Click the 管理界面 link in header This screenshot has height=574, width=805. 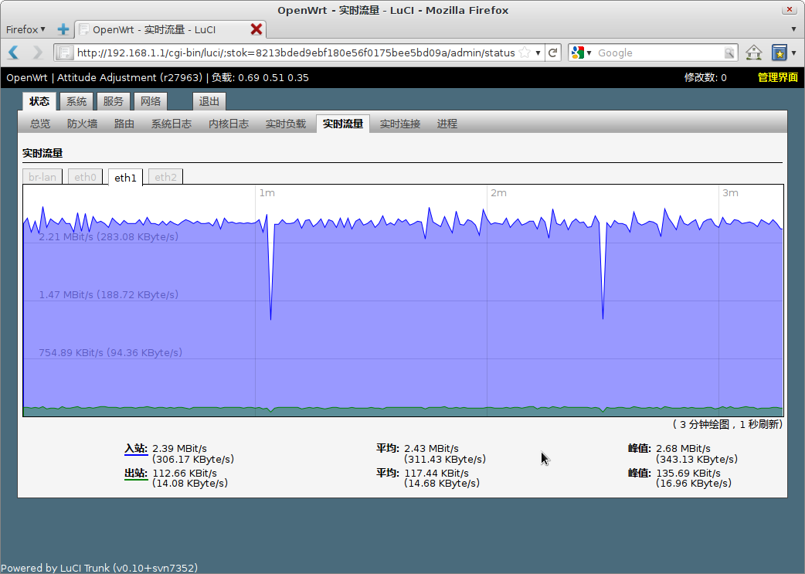pyautogui.click(x=777, y=77)
